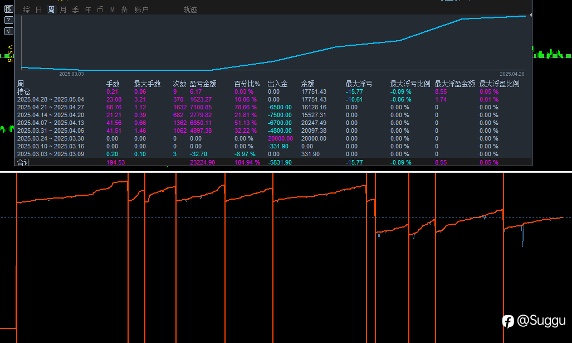Open the 月 monthly tab
Viewport: 572px width, 343px height.
63,9
